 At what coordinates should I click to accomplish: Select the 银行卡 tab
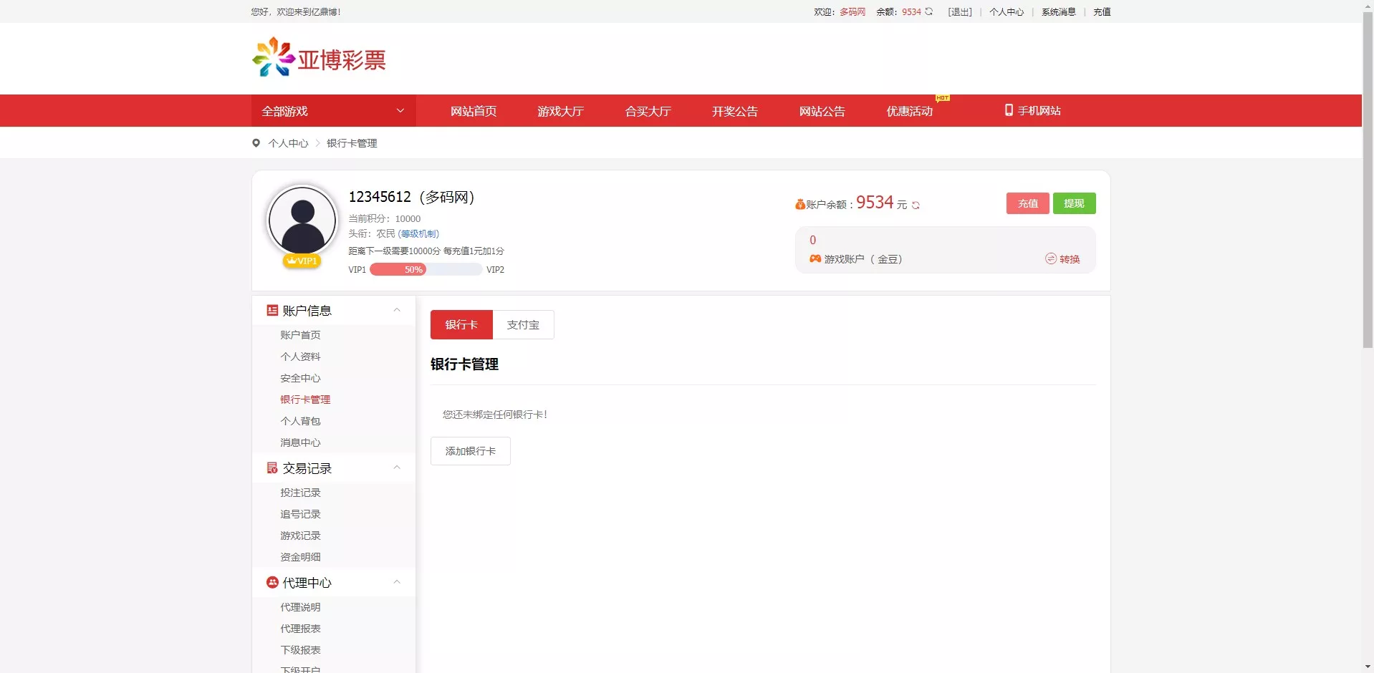461,324
